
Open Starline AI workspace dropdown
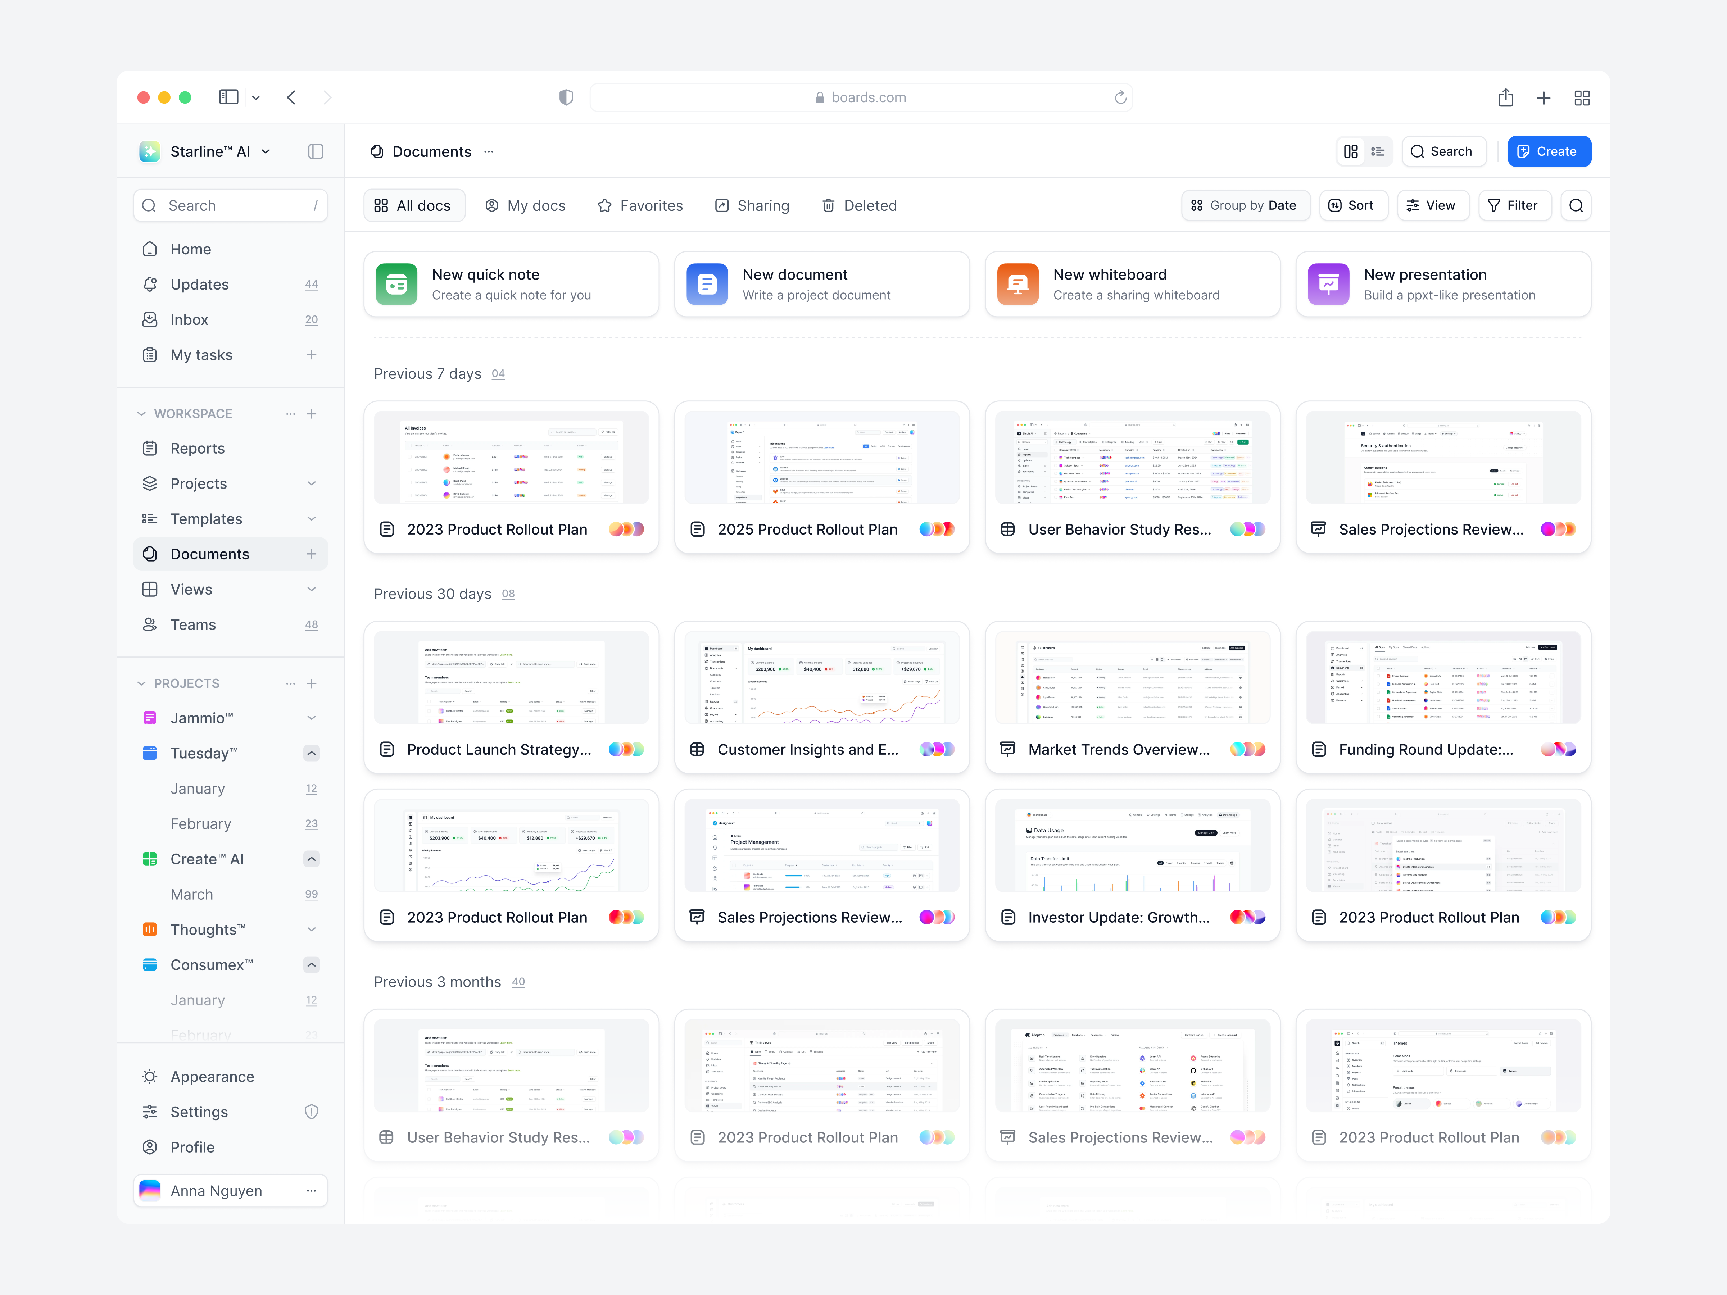[266, 151]
